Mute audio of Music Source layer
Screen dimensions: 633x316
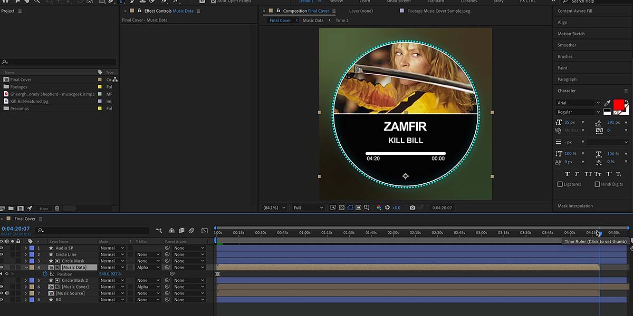pyautogui.click(x=7, y=293)
